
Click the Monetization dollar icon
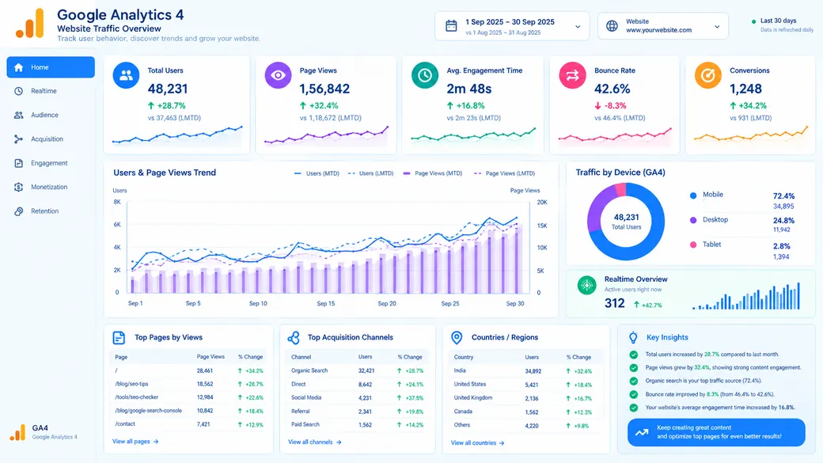tap(18, 187)
